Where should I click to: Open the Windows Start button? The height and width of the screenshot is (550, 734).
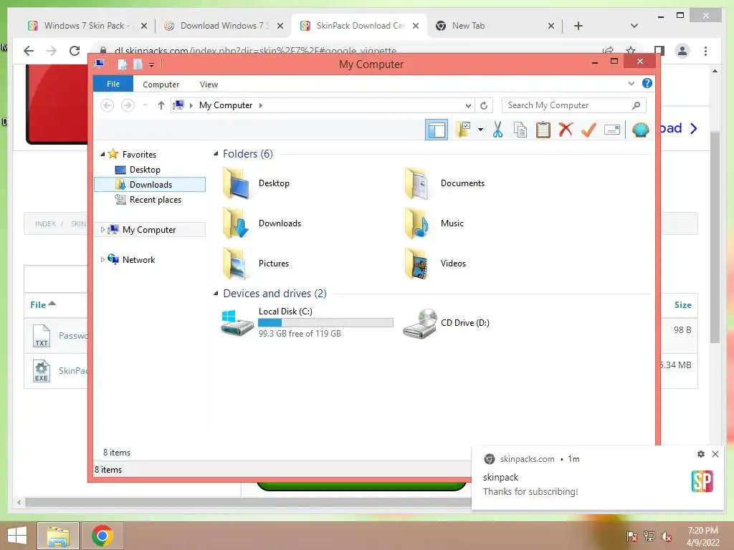(17, 535)
